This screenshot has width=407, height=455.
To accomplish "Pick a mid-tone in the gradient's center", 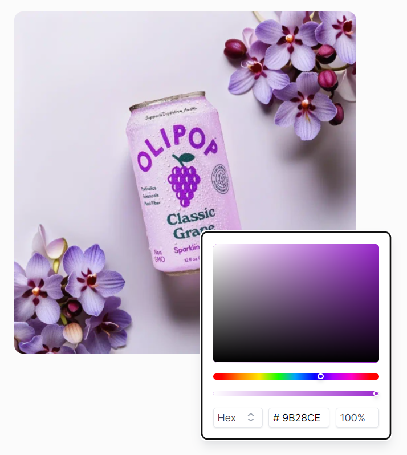I will pos(296,303).
